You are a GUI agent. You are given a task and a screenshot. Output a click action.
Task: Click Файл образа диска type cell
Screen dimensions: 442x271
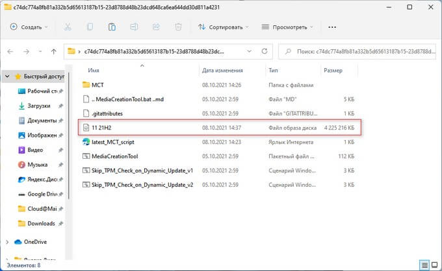click(x=292, y=128)
